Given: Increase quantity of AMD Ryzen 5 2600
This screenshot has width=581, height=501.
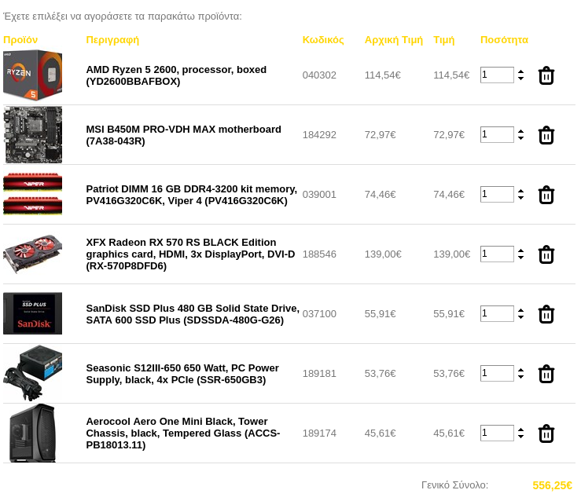Looking at the screenshot, I should click(520, 71).
